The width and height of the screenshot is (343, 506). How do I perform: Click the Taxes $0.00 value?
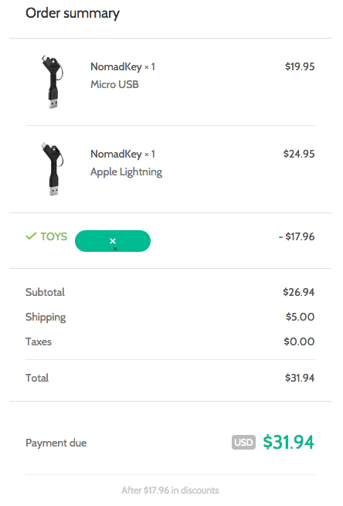click(x=299, y=341)
